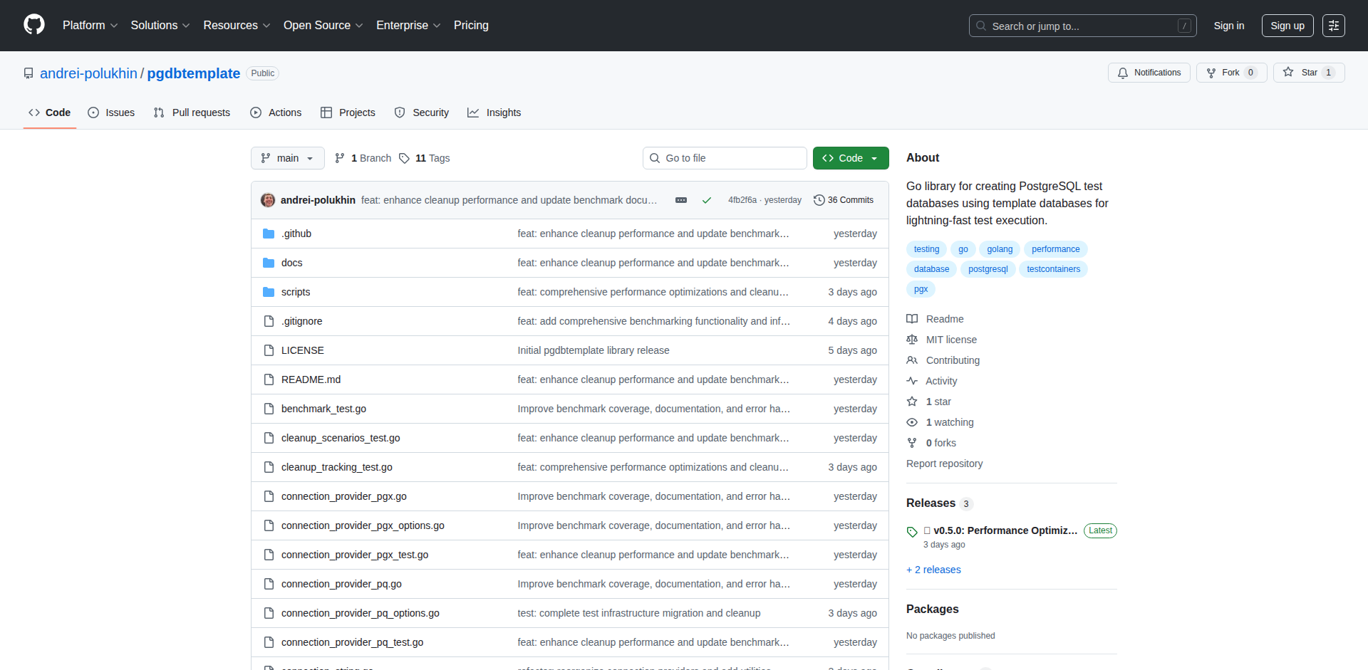Open the main branch selector dropdown
This screenshot has height=670, width=1368.
pyautogui.click(x=288, y=158)
